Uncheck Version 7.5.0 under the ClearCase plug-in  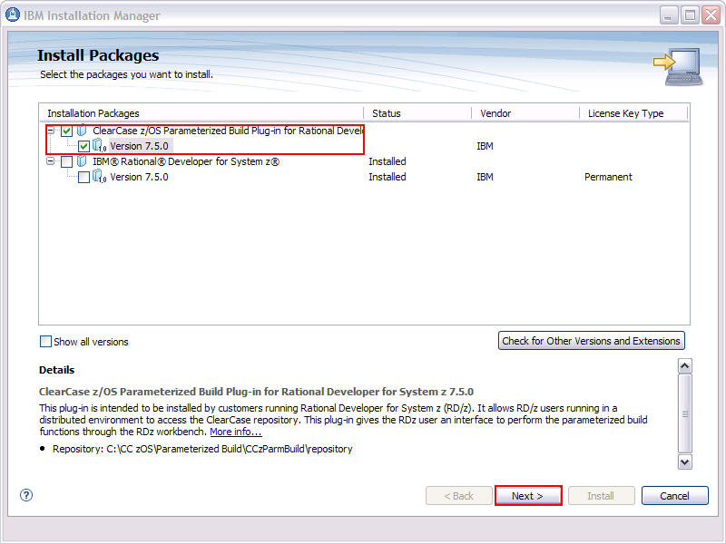82,145
